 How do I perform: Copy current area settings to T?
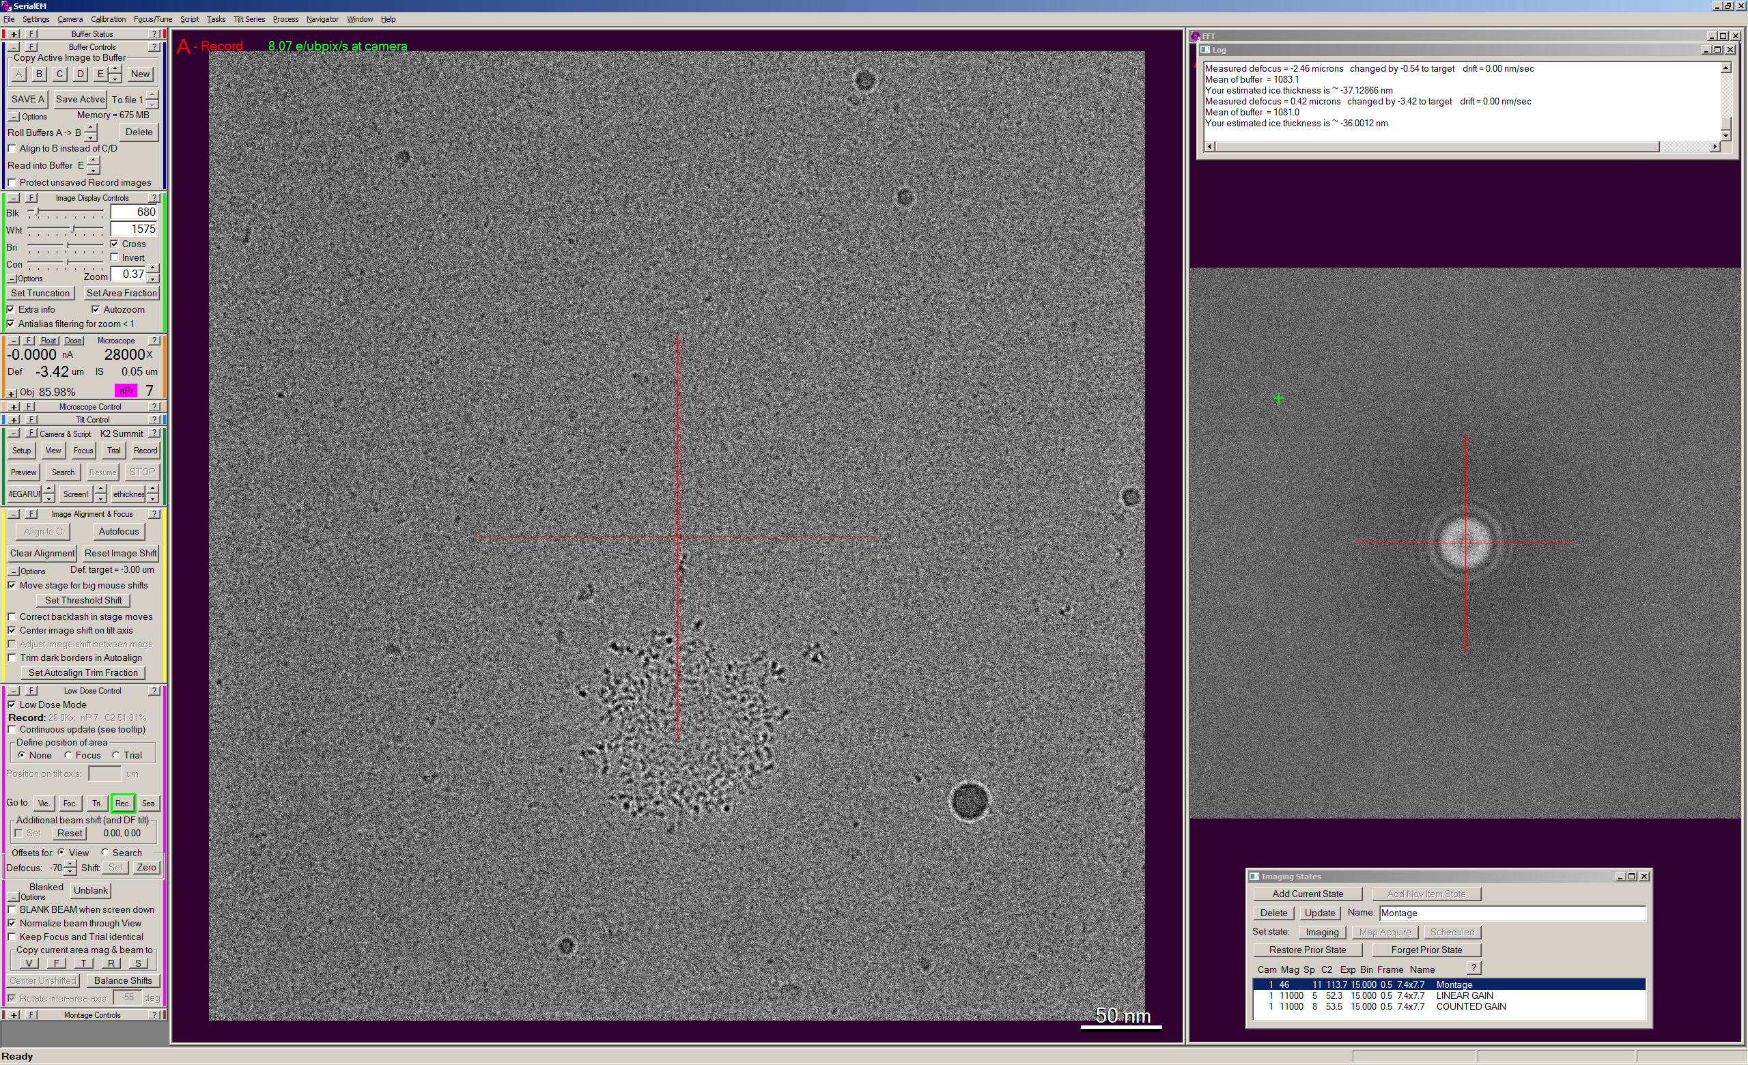[83, 963]
